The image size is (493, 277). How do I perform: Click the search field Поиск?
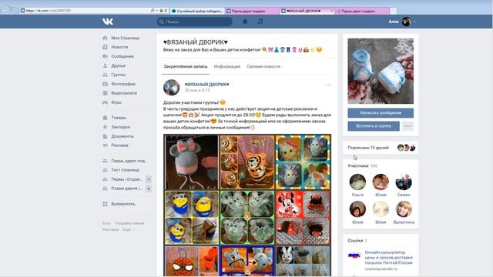tap(195, 22)
